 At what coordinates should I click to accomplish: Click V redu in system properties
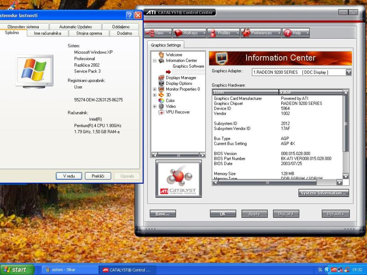69,176
